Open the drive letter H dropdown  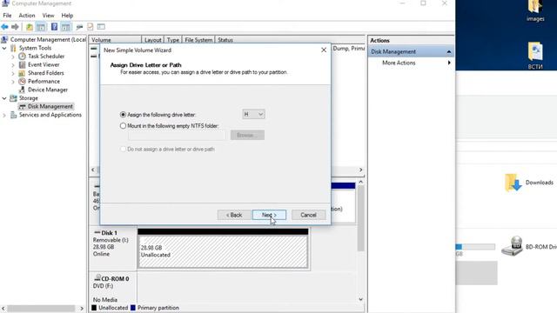[x=253, y=114]
